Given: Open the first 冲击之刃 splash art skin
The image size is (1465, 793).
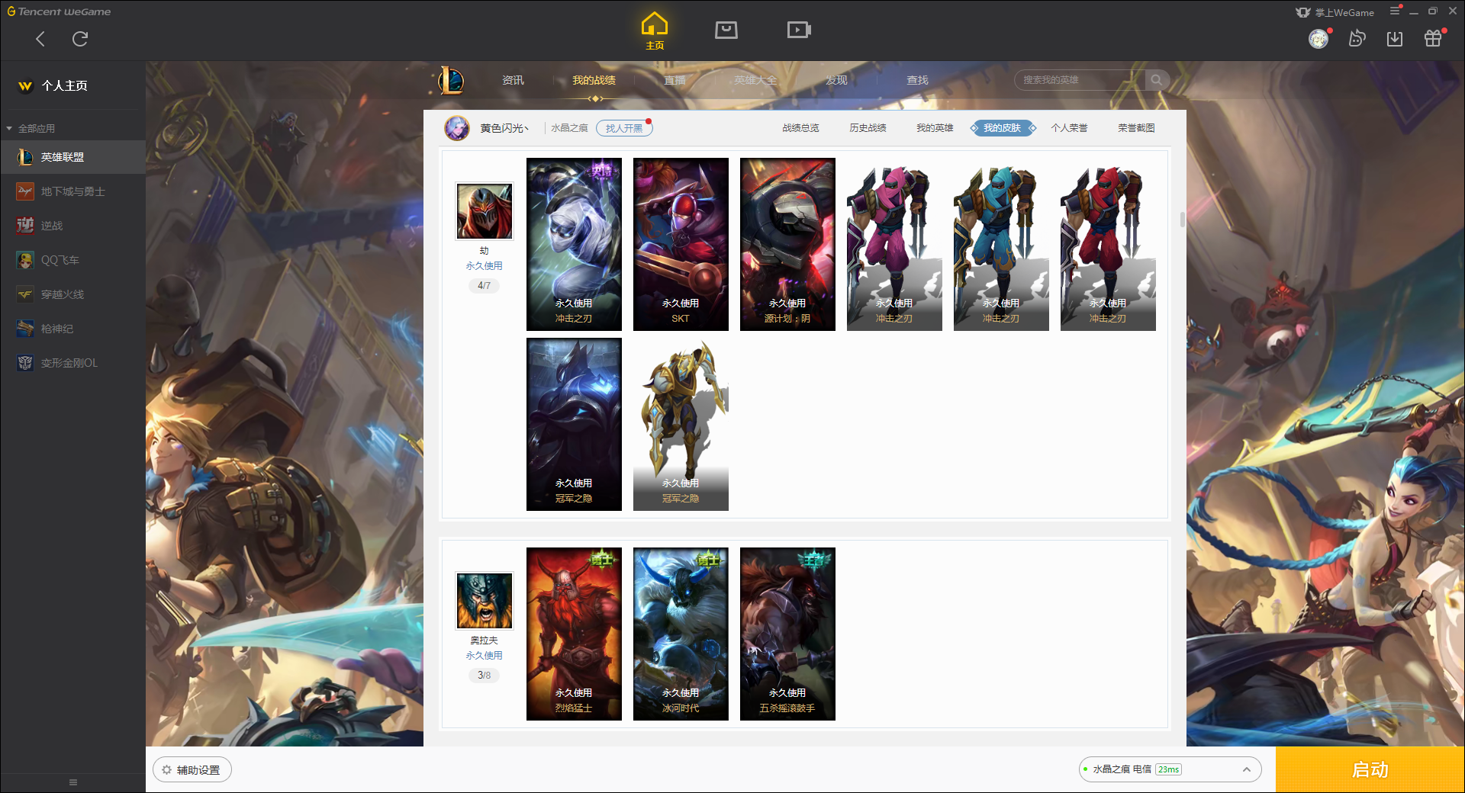Looking at the screenshot, I should pyautogui.click(x=574, y=244).
